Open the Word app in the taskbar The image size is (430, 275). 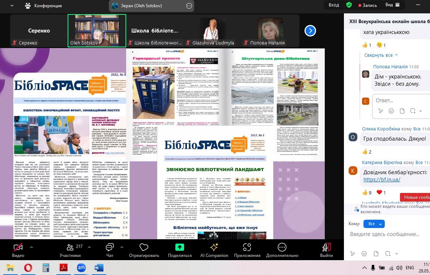click(x=99, y=268)
